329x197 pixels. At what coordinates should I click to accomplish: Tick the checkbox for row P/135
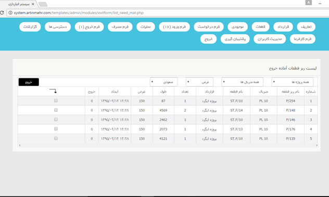(56, 138)
